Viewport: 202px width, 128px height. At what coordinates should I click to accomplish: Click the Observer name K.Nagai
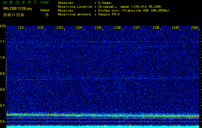click(105, 3)
